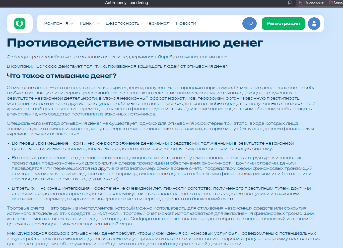This screenshot has width=343, height=248.
Task: Select the Безопасность menu item
Action: (x=123, y=23)
